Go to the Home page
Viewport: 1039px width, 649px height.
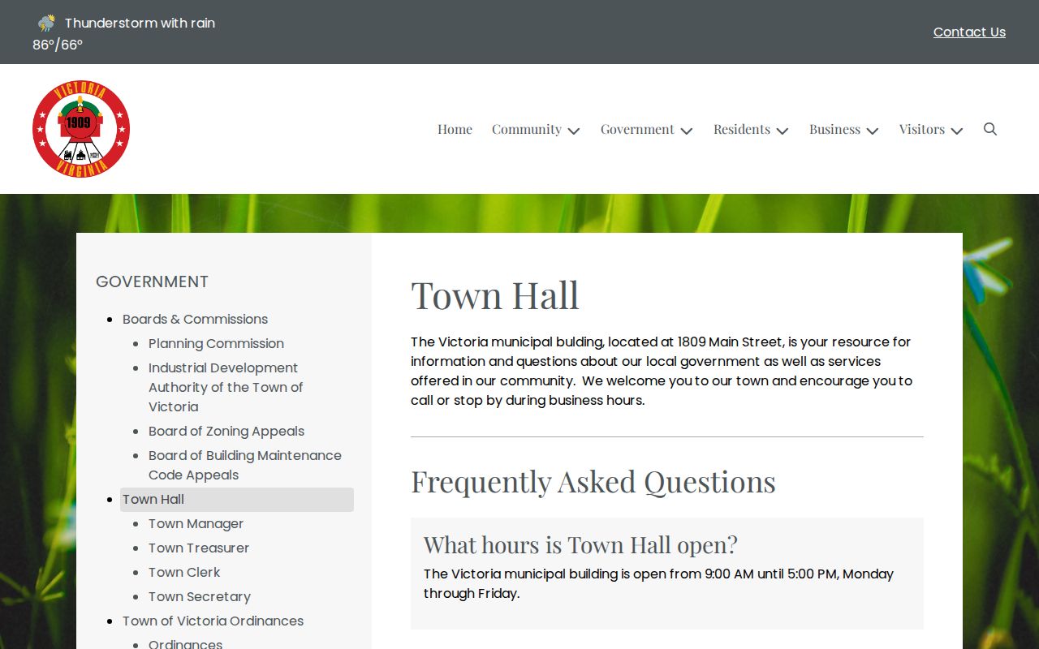pos(455,129)
